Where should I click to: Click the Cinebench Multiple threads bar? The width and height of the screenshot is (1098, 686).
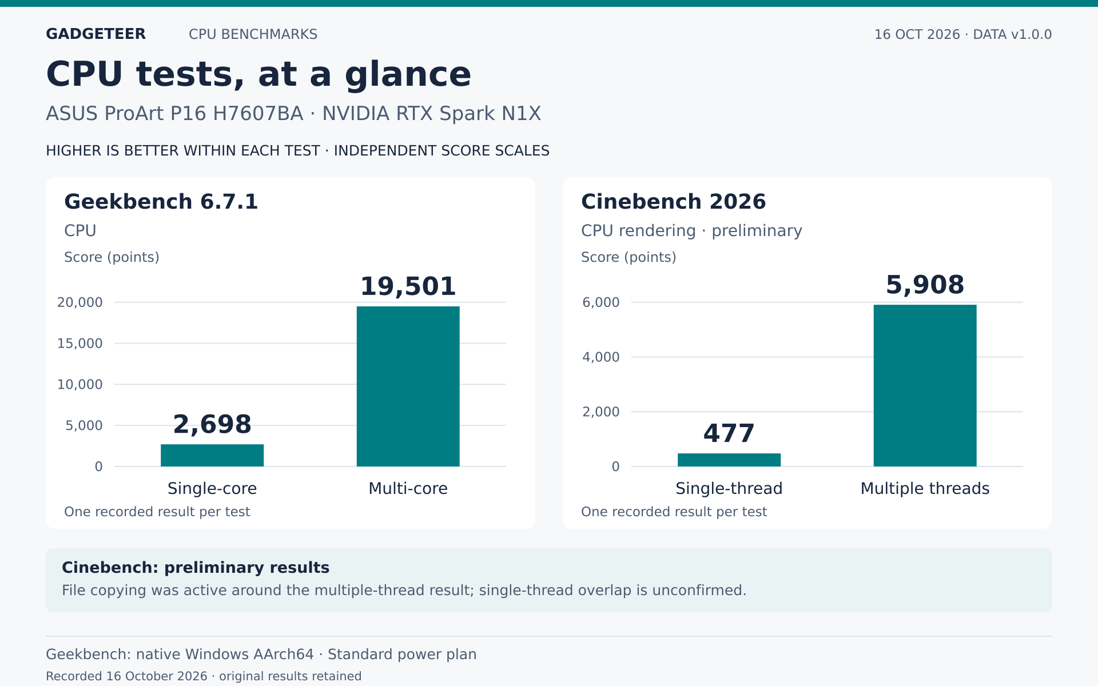[925, 385]
